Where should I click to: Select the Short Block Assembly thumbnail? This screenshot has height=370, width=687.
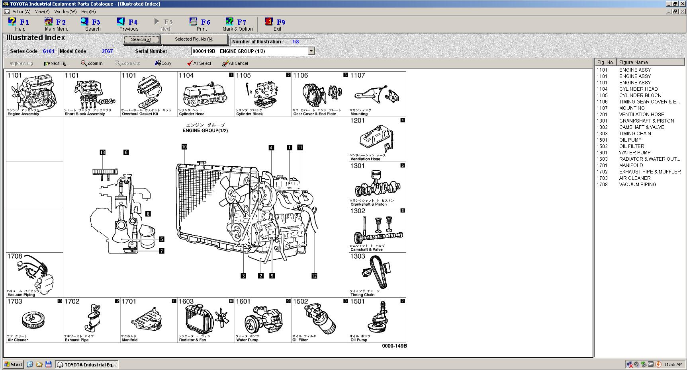[92, 94]
